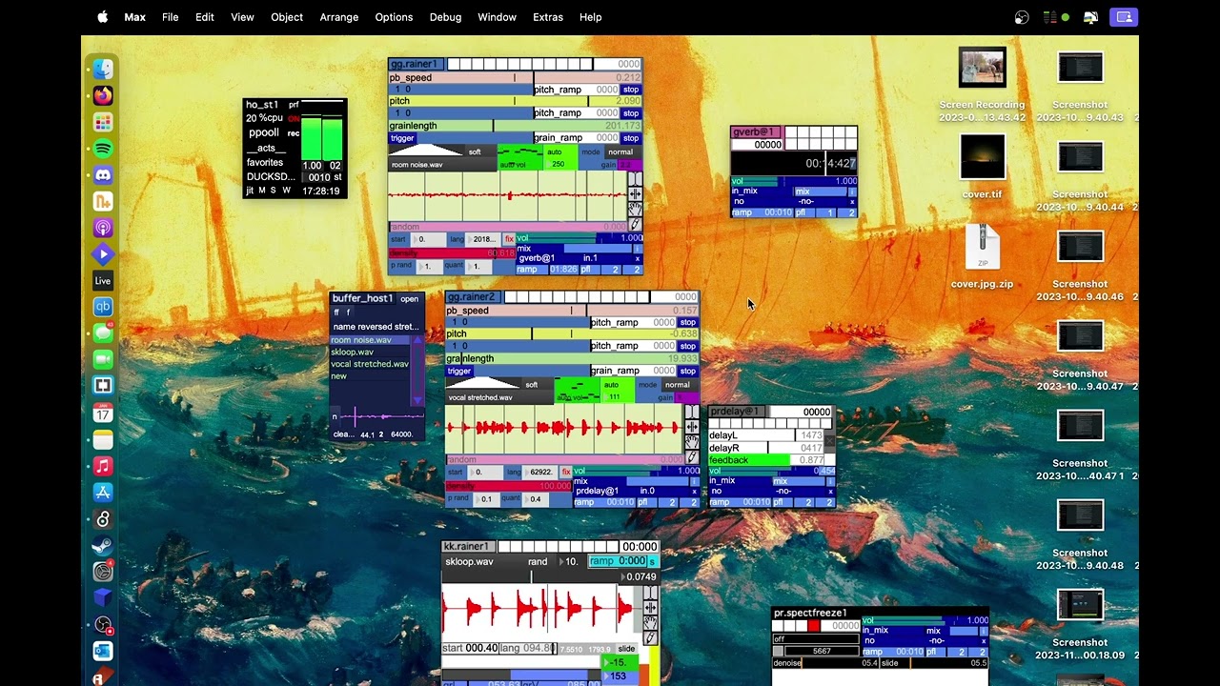Open the Arrange menu

click(339, 17)
